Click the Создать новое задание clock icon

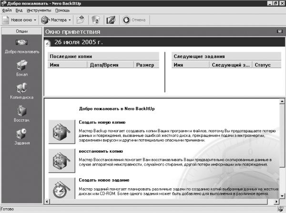pos(62,188)
